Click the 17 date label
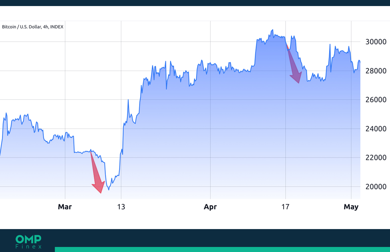The width and height of the screenshot is (390, 252). point(285,207)
